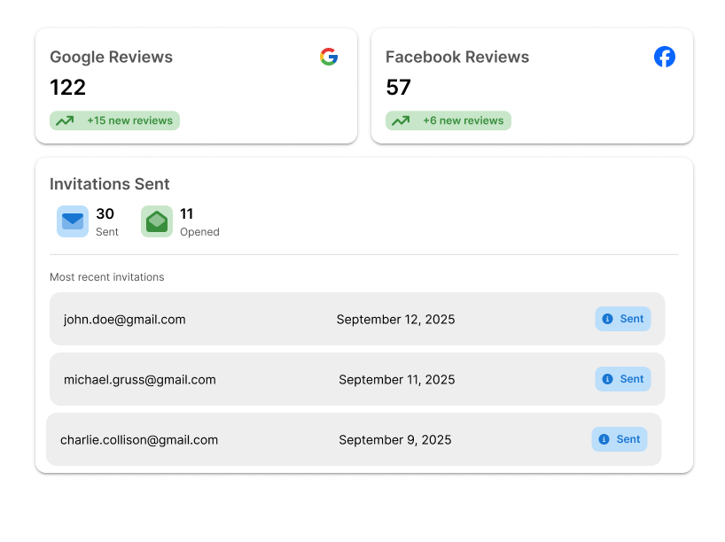This screenshot has height=542, width=725.
Task: Open michael.gruss@gmail.com email link
Action: click(140, 379)
